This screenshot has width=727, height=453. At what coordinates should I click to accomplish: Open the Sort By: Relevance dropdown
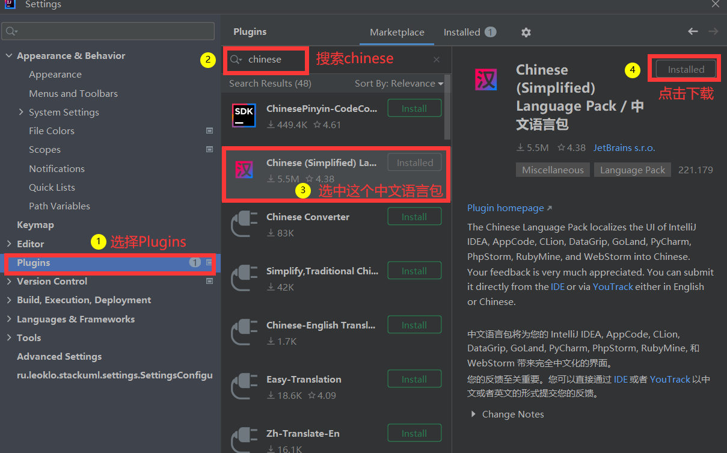coord(399,84)
